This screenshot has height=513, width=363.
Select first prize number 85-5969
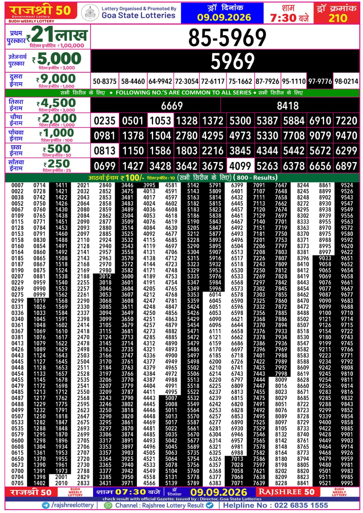227,37
